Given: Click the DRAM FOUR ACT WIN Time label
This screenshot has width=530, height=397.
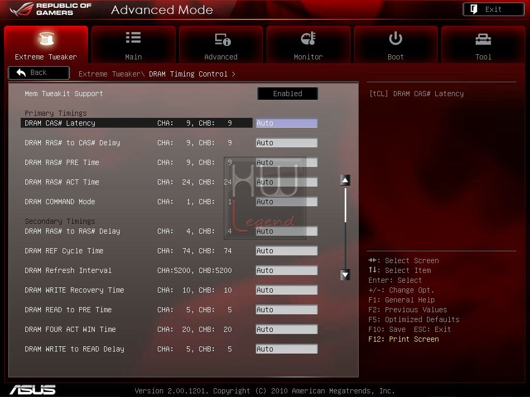Looking at the screenshot, I should click(70, 329).
